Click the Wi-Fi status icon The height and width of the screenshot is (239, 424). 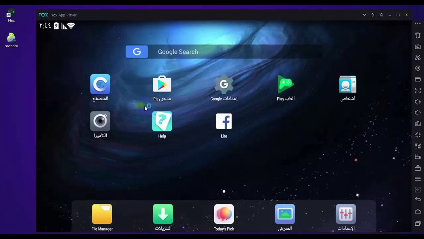(71, 26)
